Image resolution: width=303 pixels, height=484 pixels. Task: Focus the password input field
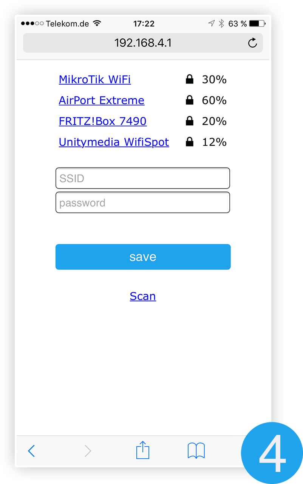pyautogui.click(x=143, y=202)
